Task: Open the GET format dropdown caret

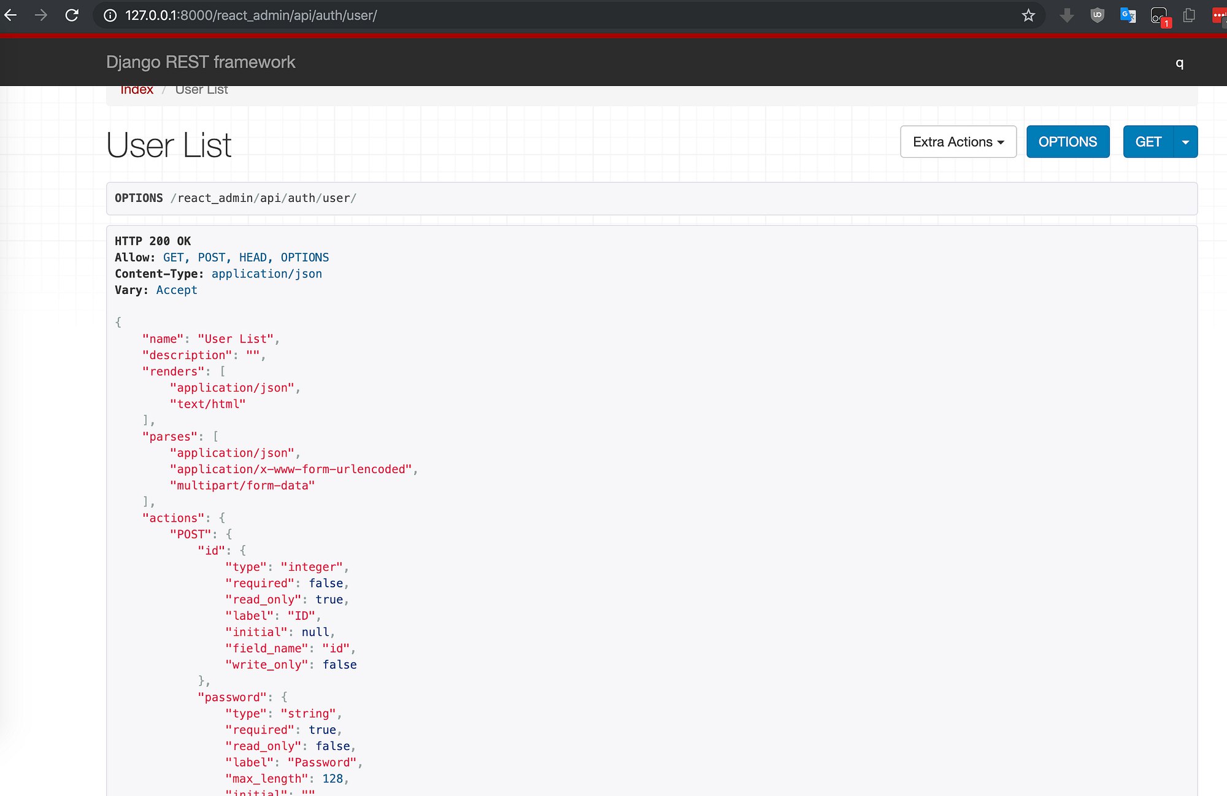Action: point(1185,142)
